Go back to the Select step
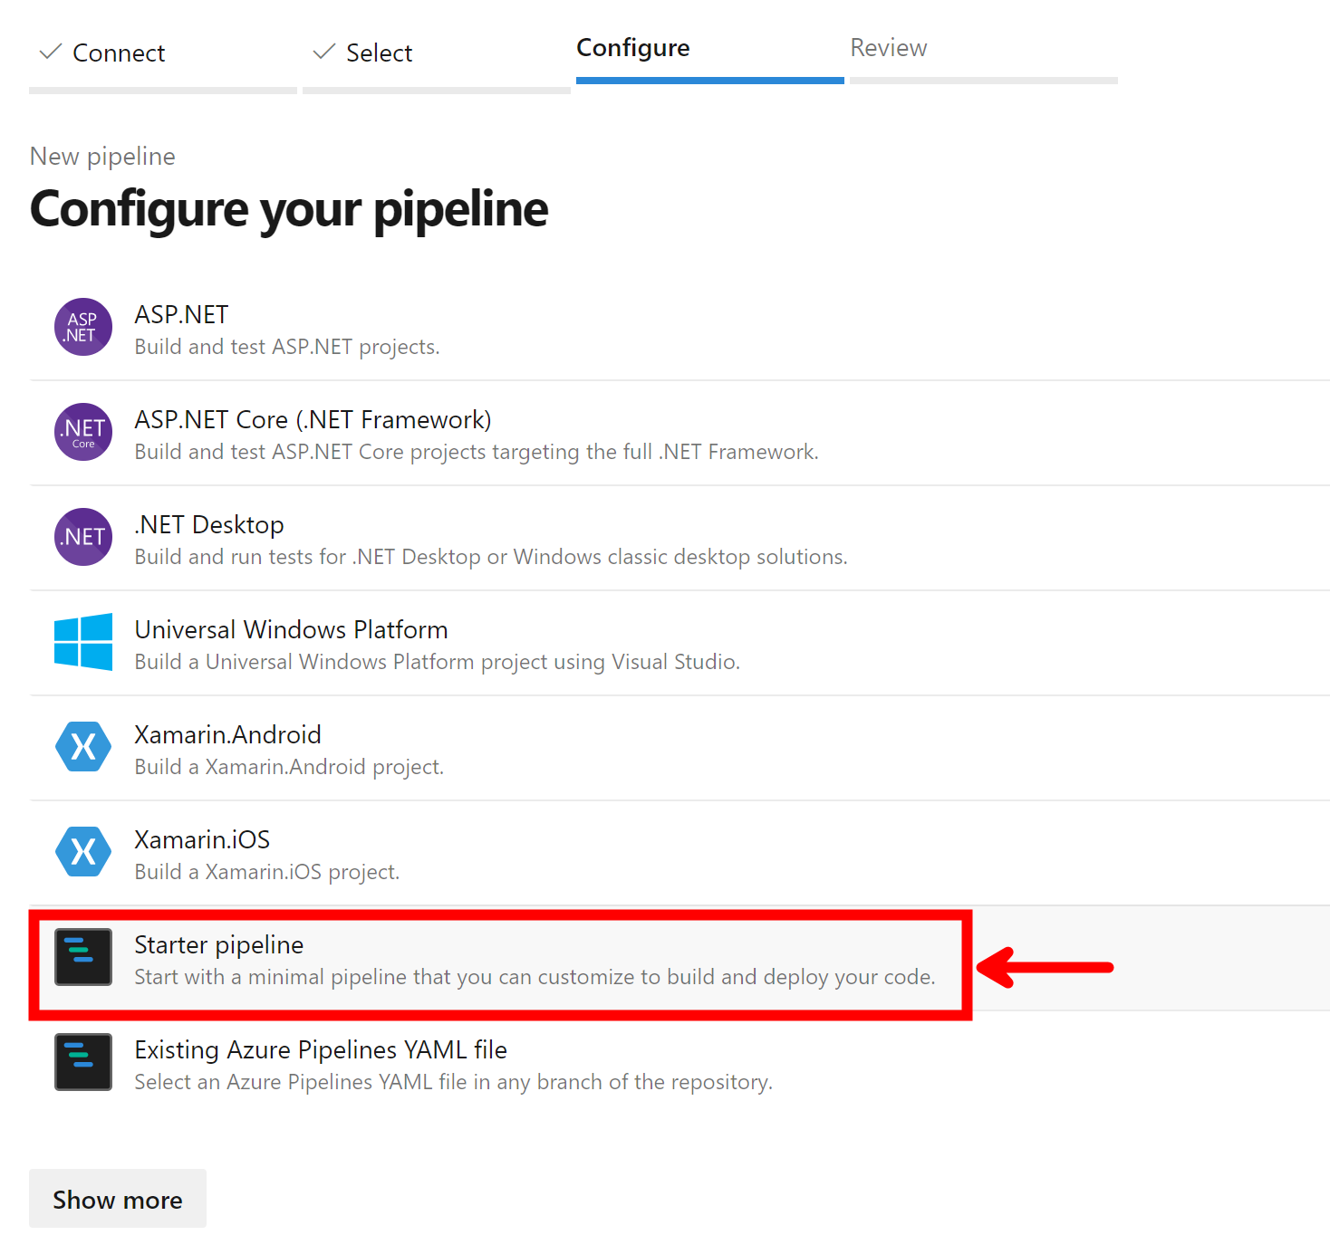 (380, 53)
